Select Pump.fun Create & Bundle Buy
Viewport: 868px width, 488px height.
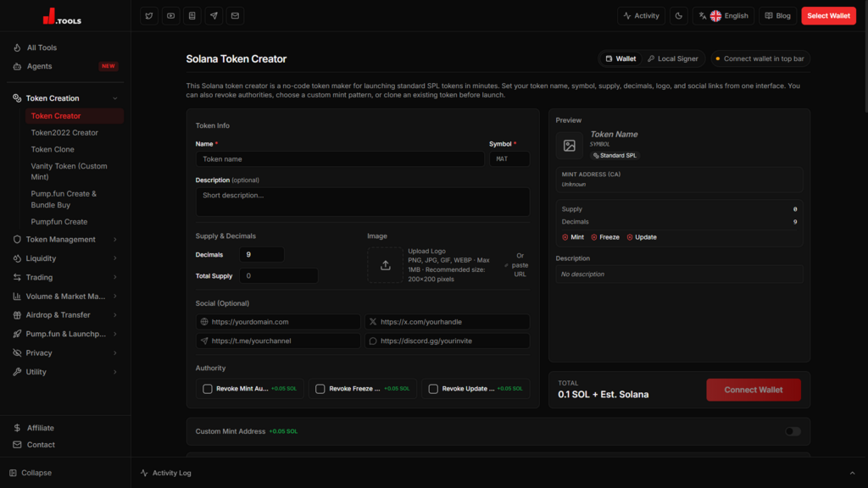(x=75, y=199)
